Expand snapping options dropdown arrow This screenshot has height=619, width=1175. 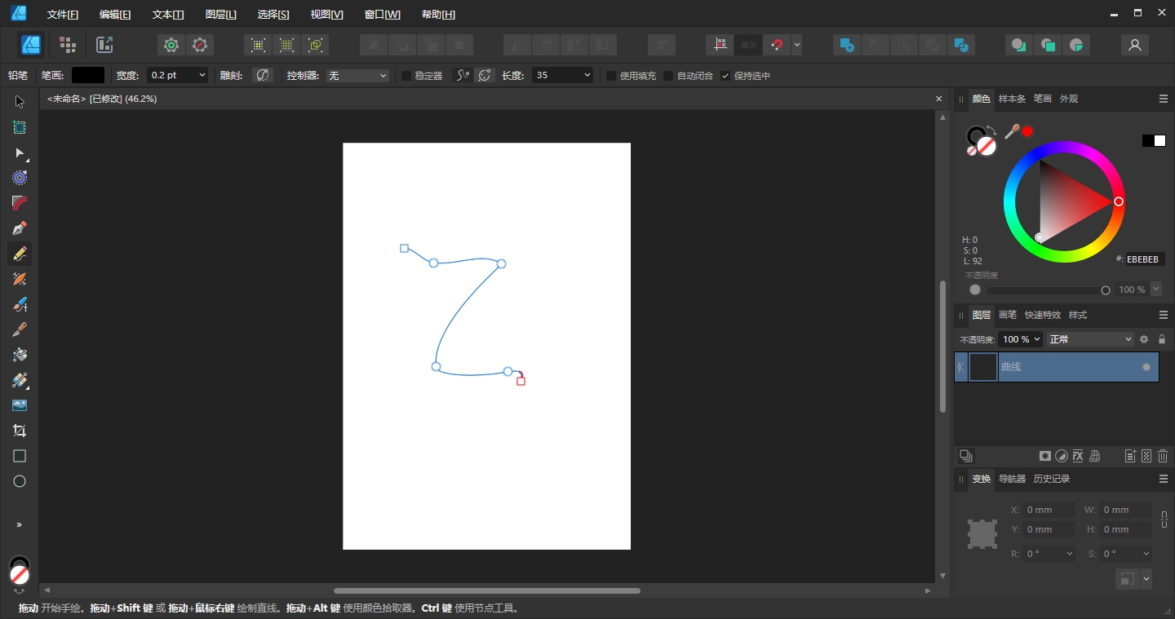(797, 45)
